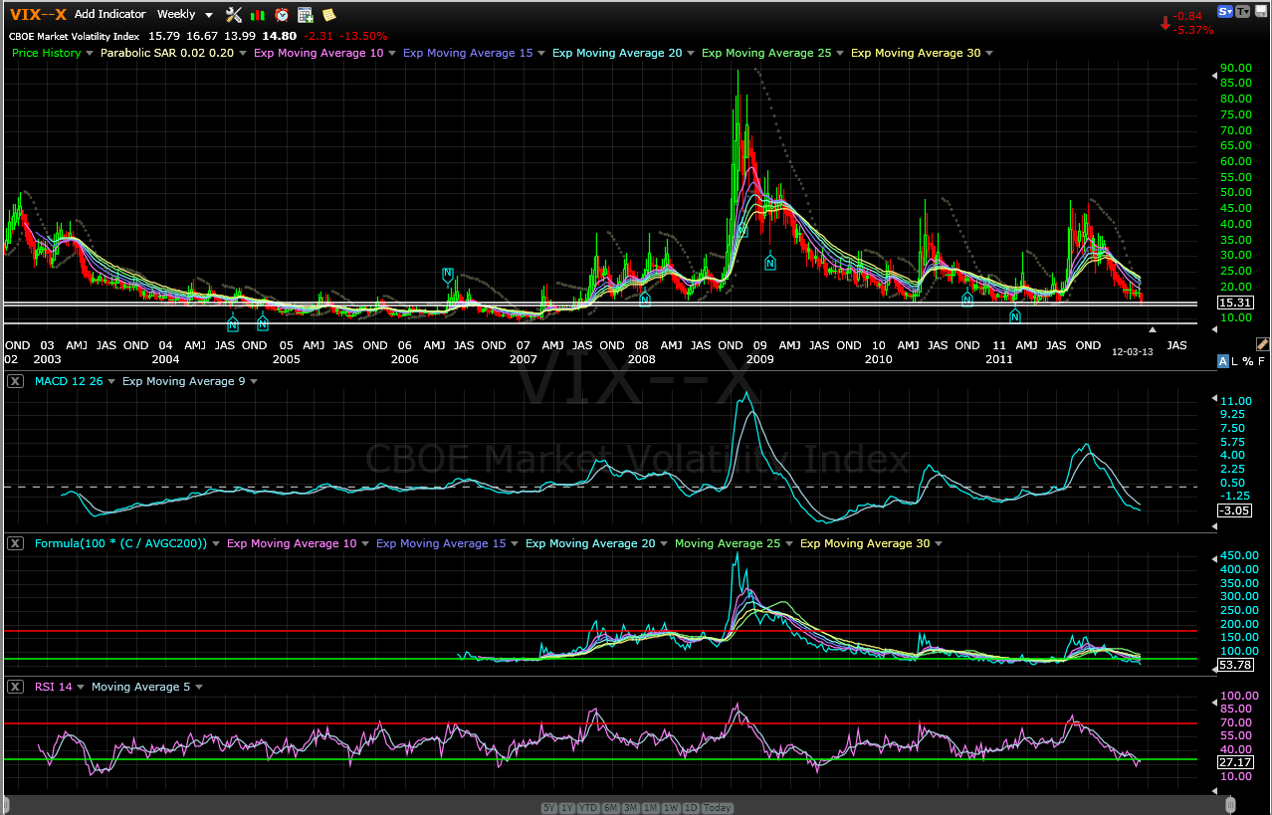Click the gray T dropdown icon
Image resolution: width=1272 pixels, height=815 pixels.
point(1243,11)
